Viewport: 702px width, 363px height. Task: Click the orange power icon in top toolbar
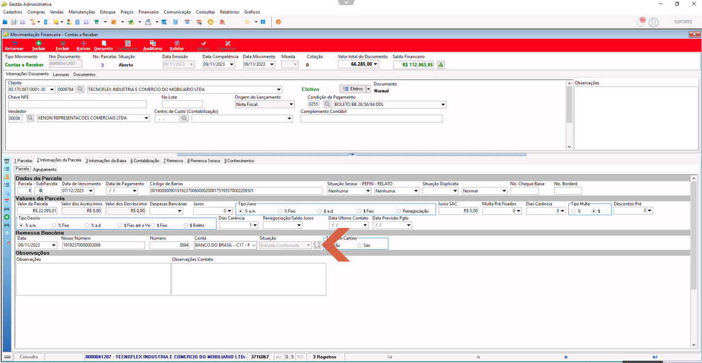[278, 22]
